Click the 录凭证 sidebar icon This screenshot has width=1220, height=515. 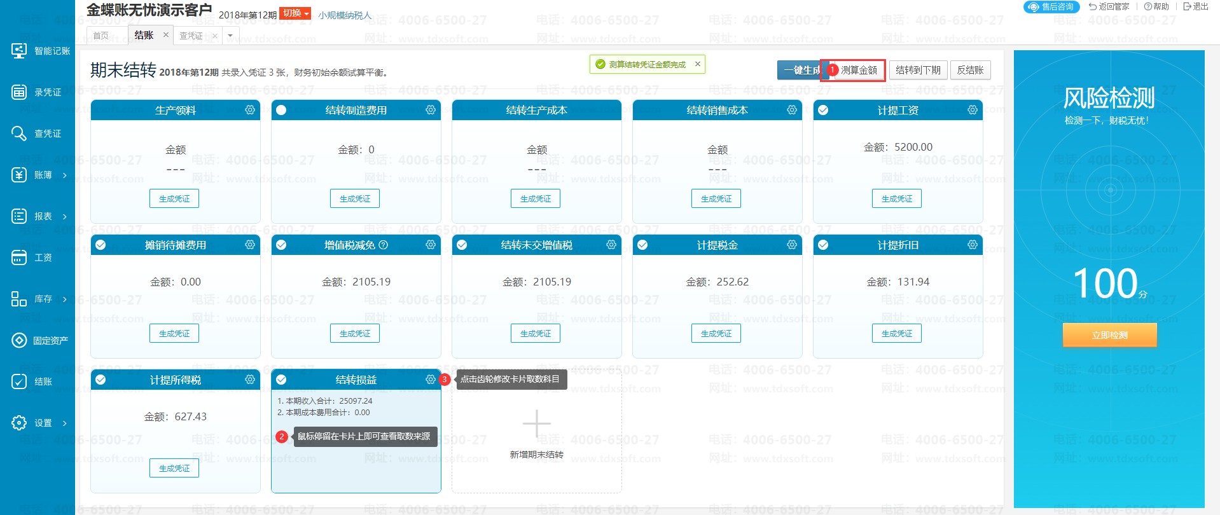click(x=19, y=92)
